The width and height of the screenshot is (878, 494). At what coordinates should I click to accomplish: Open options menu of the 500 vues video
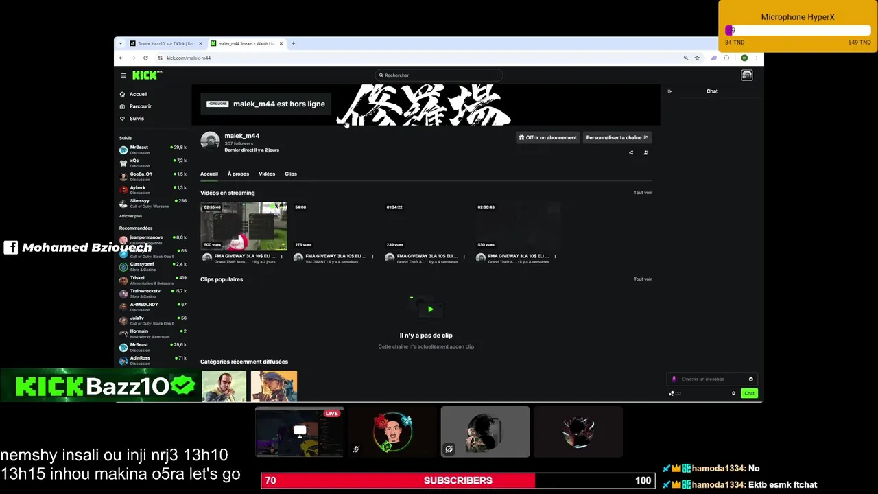tap(281, 257)
